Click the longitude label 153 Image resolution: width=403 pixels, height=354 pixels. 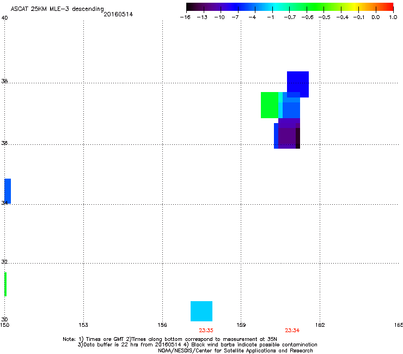click(83, 325)
